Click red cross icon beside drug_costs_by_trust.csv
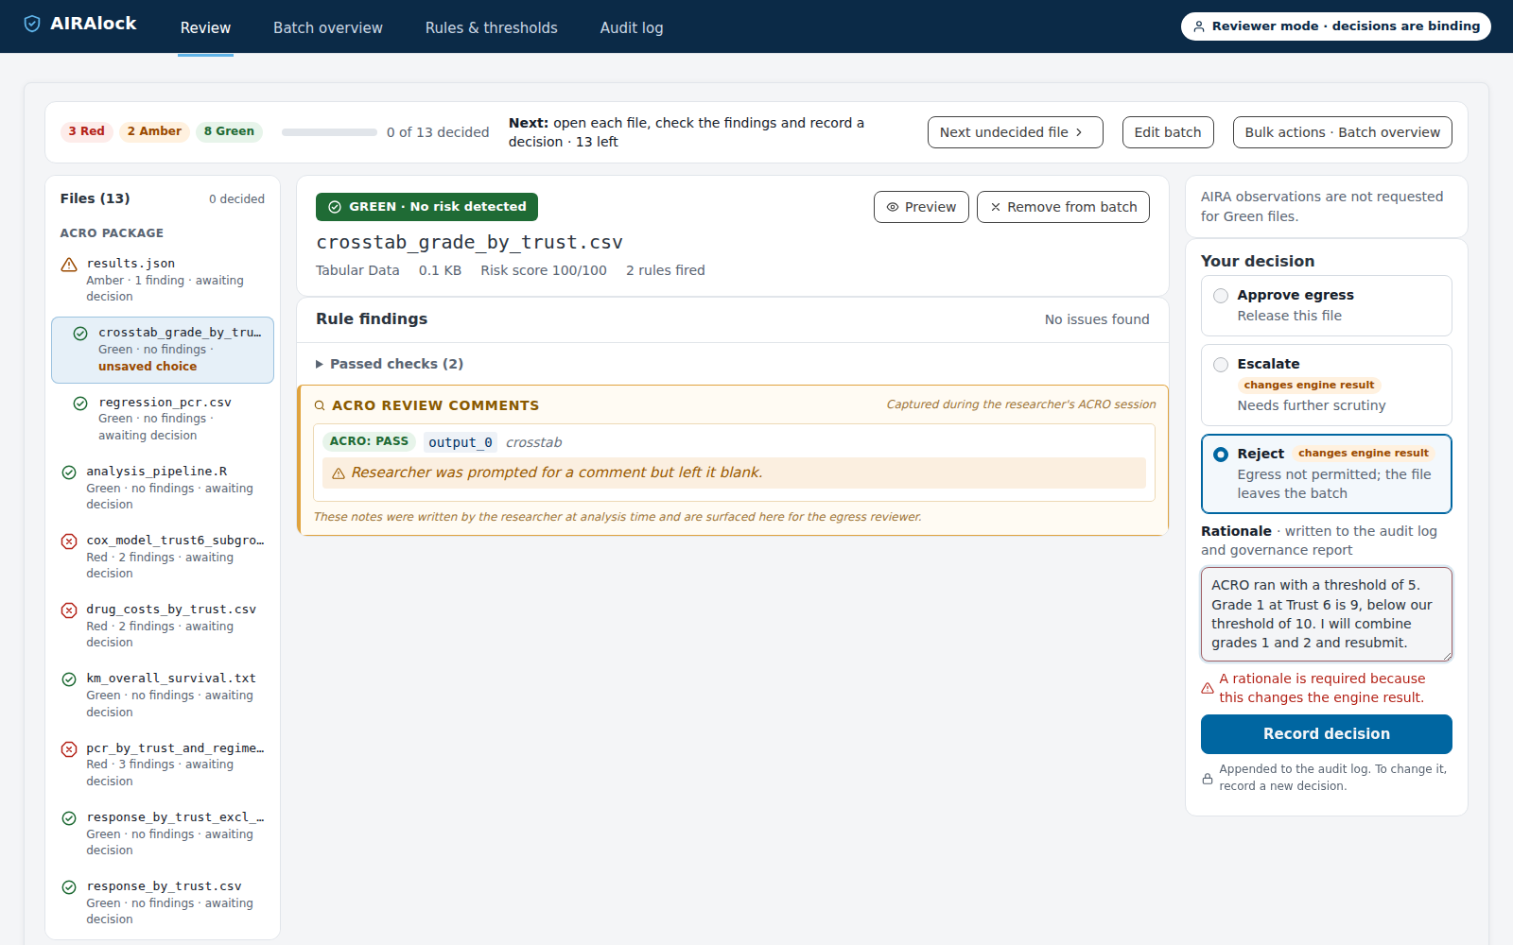 point(69,610)
